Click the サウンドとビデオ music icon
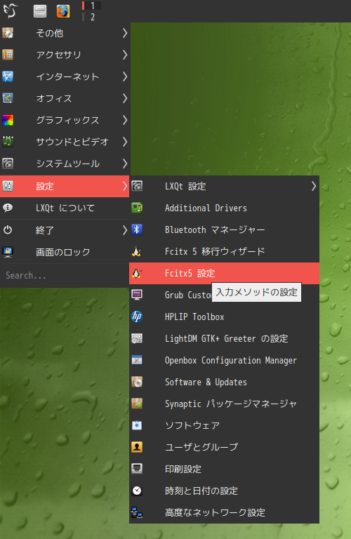Image resolution: width=351 pixels, height=539 pixels. 8,142
